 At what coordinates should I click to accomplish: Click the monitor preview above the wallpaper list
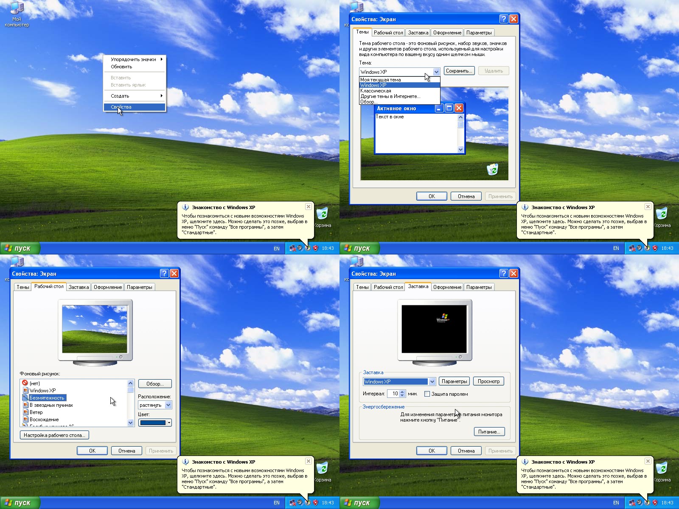95,333
